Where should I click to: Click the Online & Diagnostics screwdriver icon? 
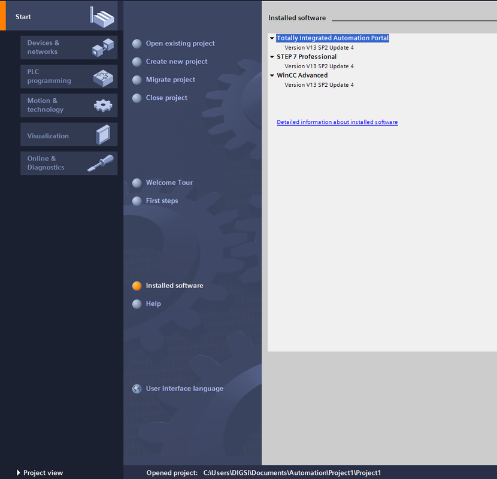[101, 163]
